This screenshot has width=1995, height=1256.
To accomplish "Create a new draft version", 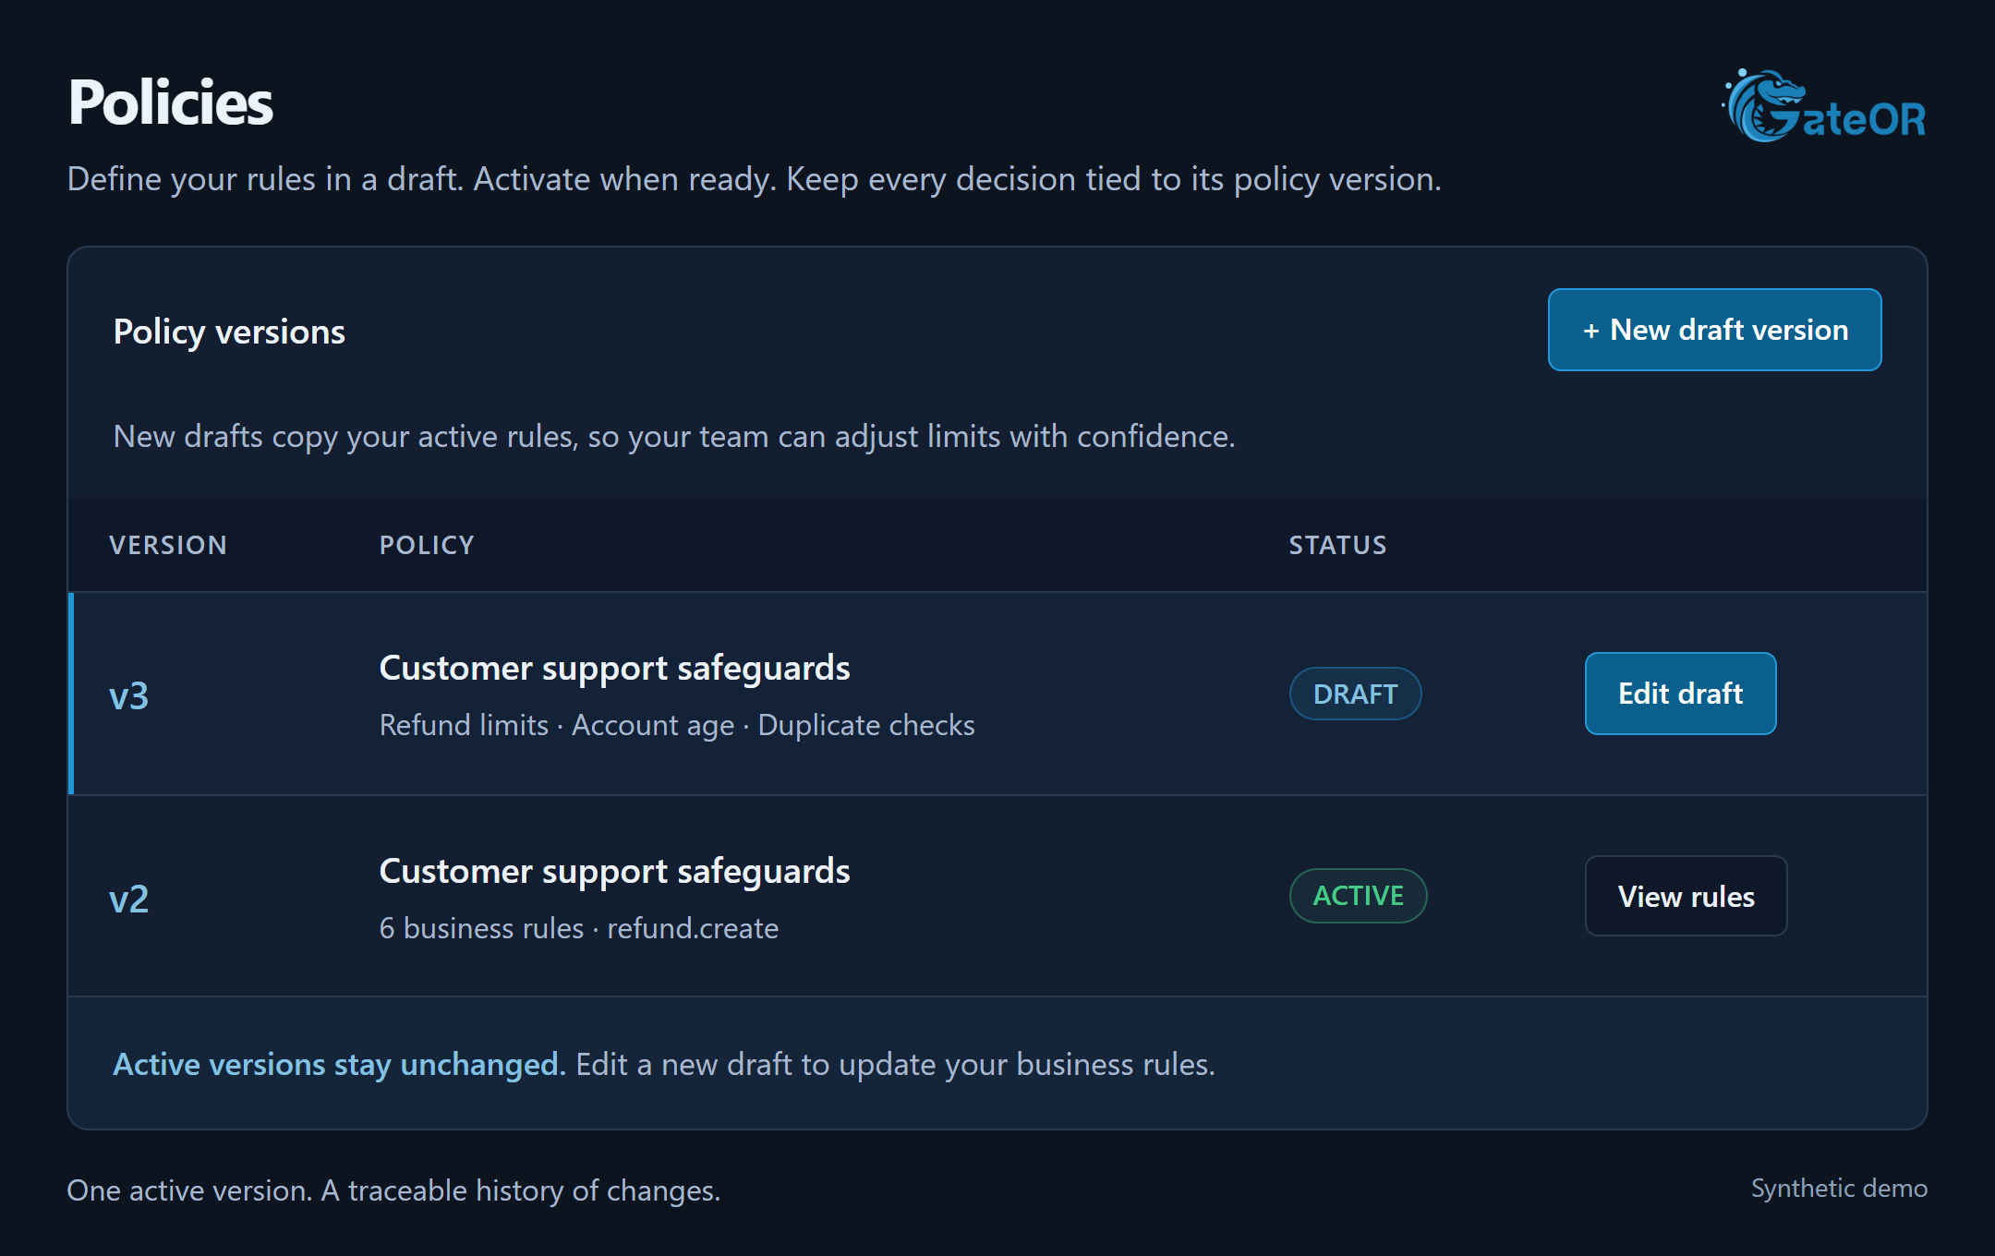I will tap(1714, 330).
